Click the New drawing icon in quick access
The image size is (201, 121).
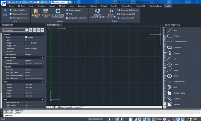tap(9, 2)
